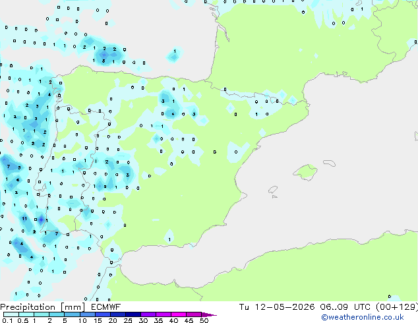Image resolution: width=418 pixels, height=323 pixels.
Task: Click the 35–40 mm violet legend swatch
Action: [x=164, y=314]
